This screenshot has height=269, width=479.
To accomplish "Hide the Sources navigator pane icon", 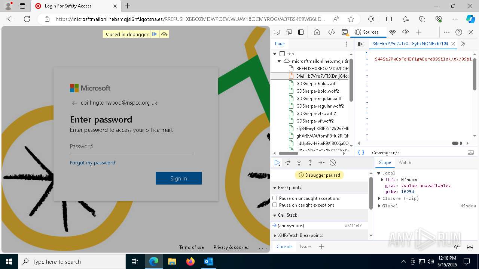I will pyautogui.click(x=361, y=44).
